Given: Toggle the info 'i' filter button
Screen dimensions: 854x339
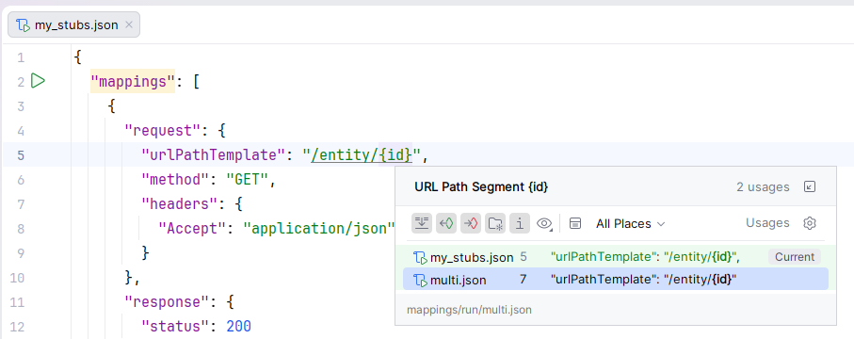Looking at the screenshot, I should coord(520,223).
